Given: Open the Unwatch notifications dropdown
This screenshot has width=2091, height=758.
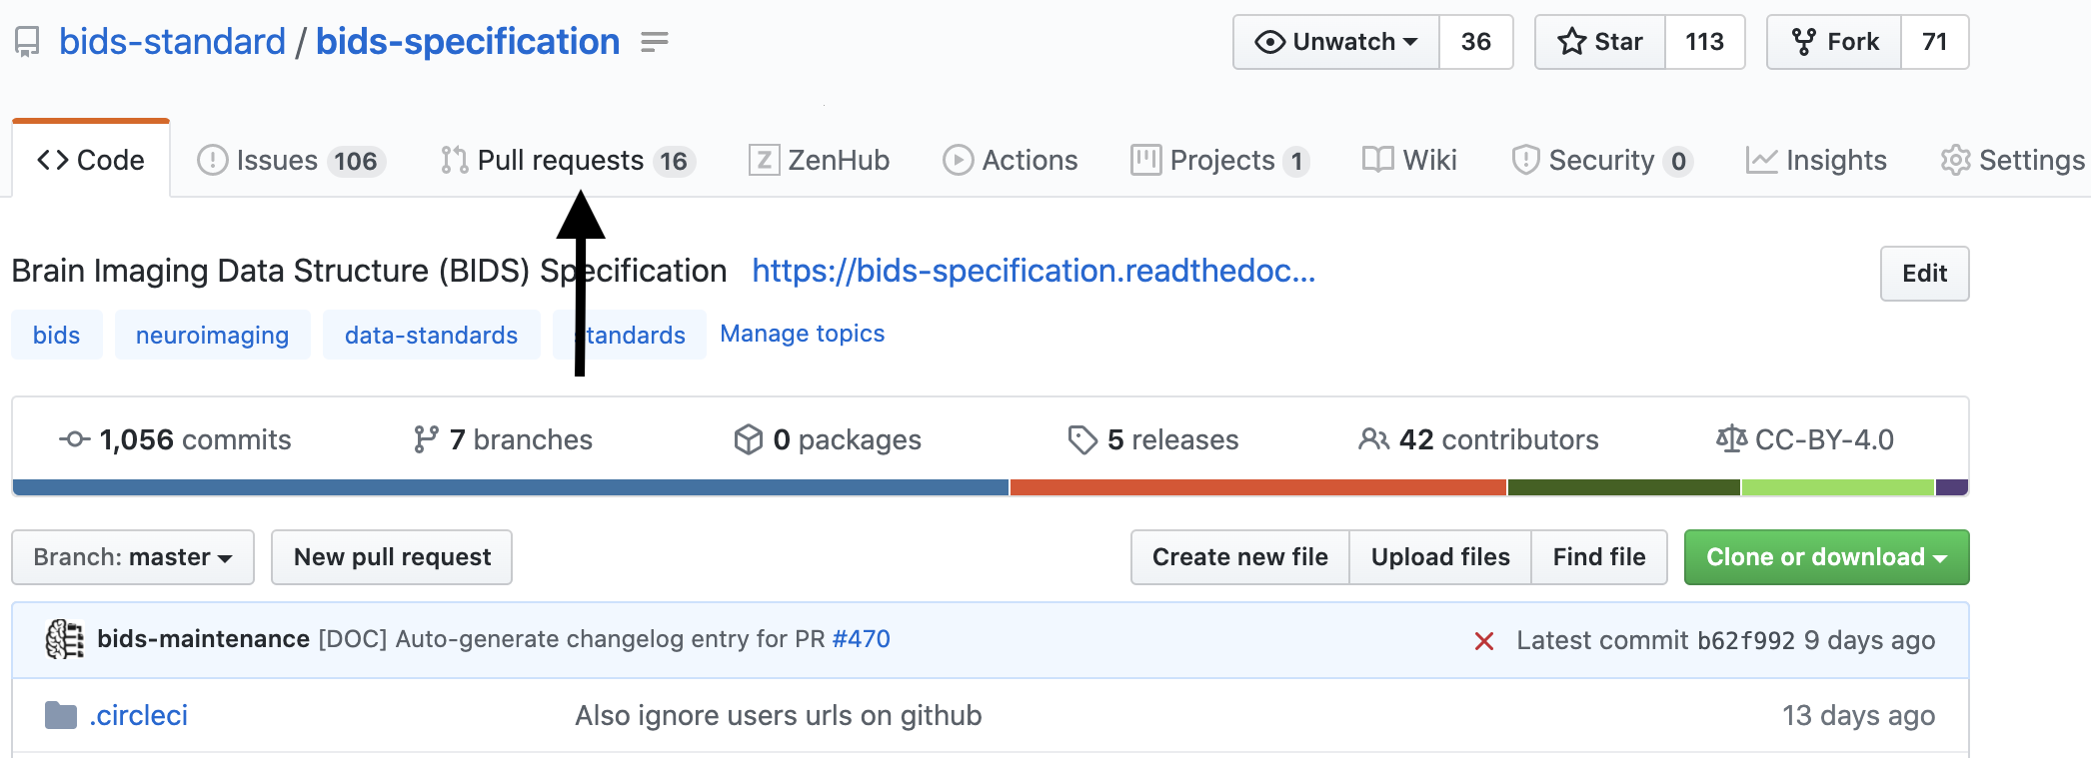Looking at the screenshot, I should click(x=1336, y=42).
